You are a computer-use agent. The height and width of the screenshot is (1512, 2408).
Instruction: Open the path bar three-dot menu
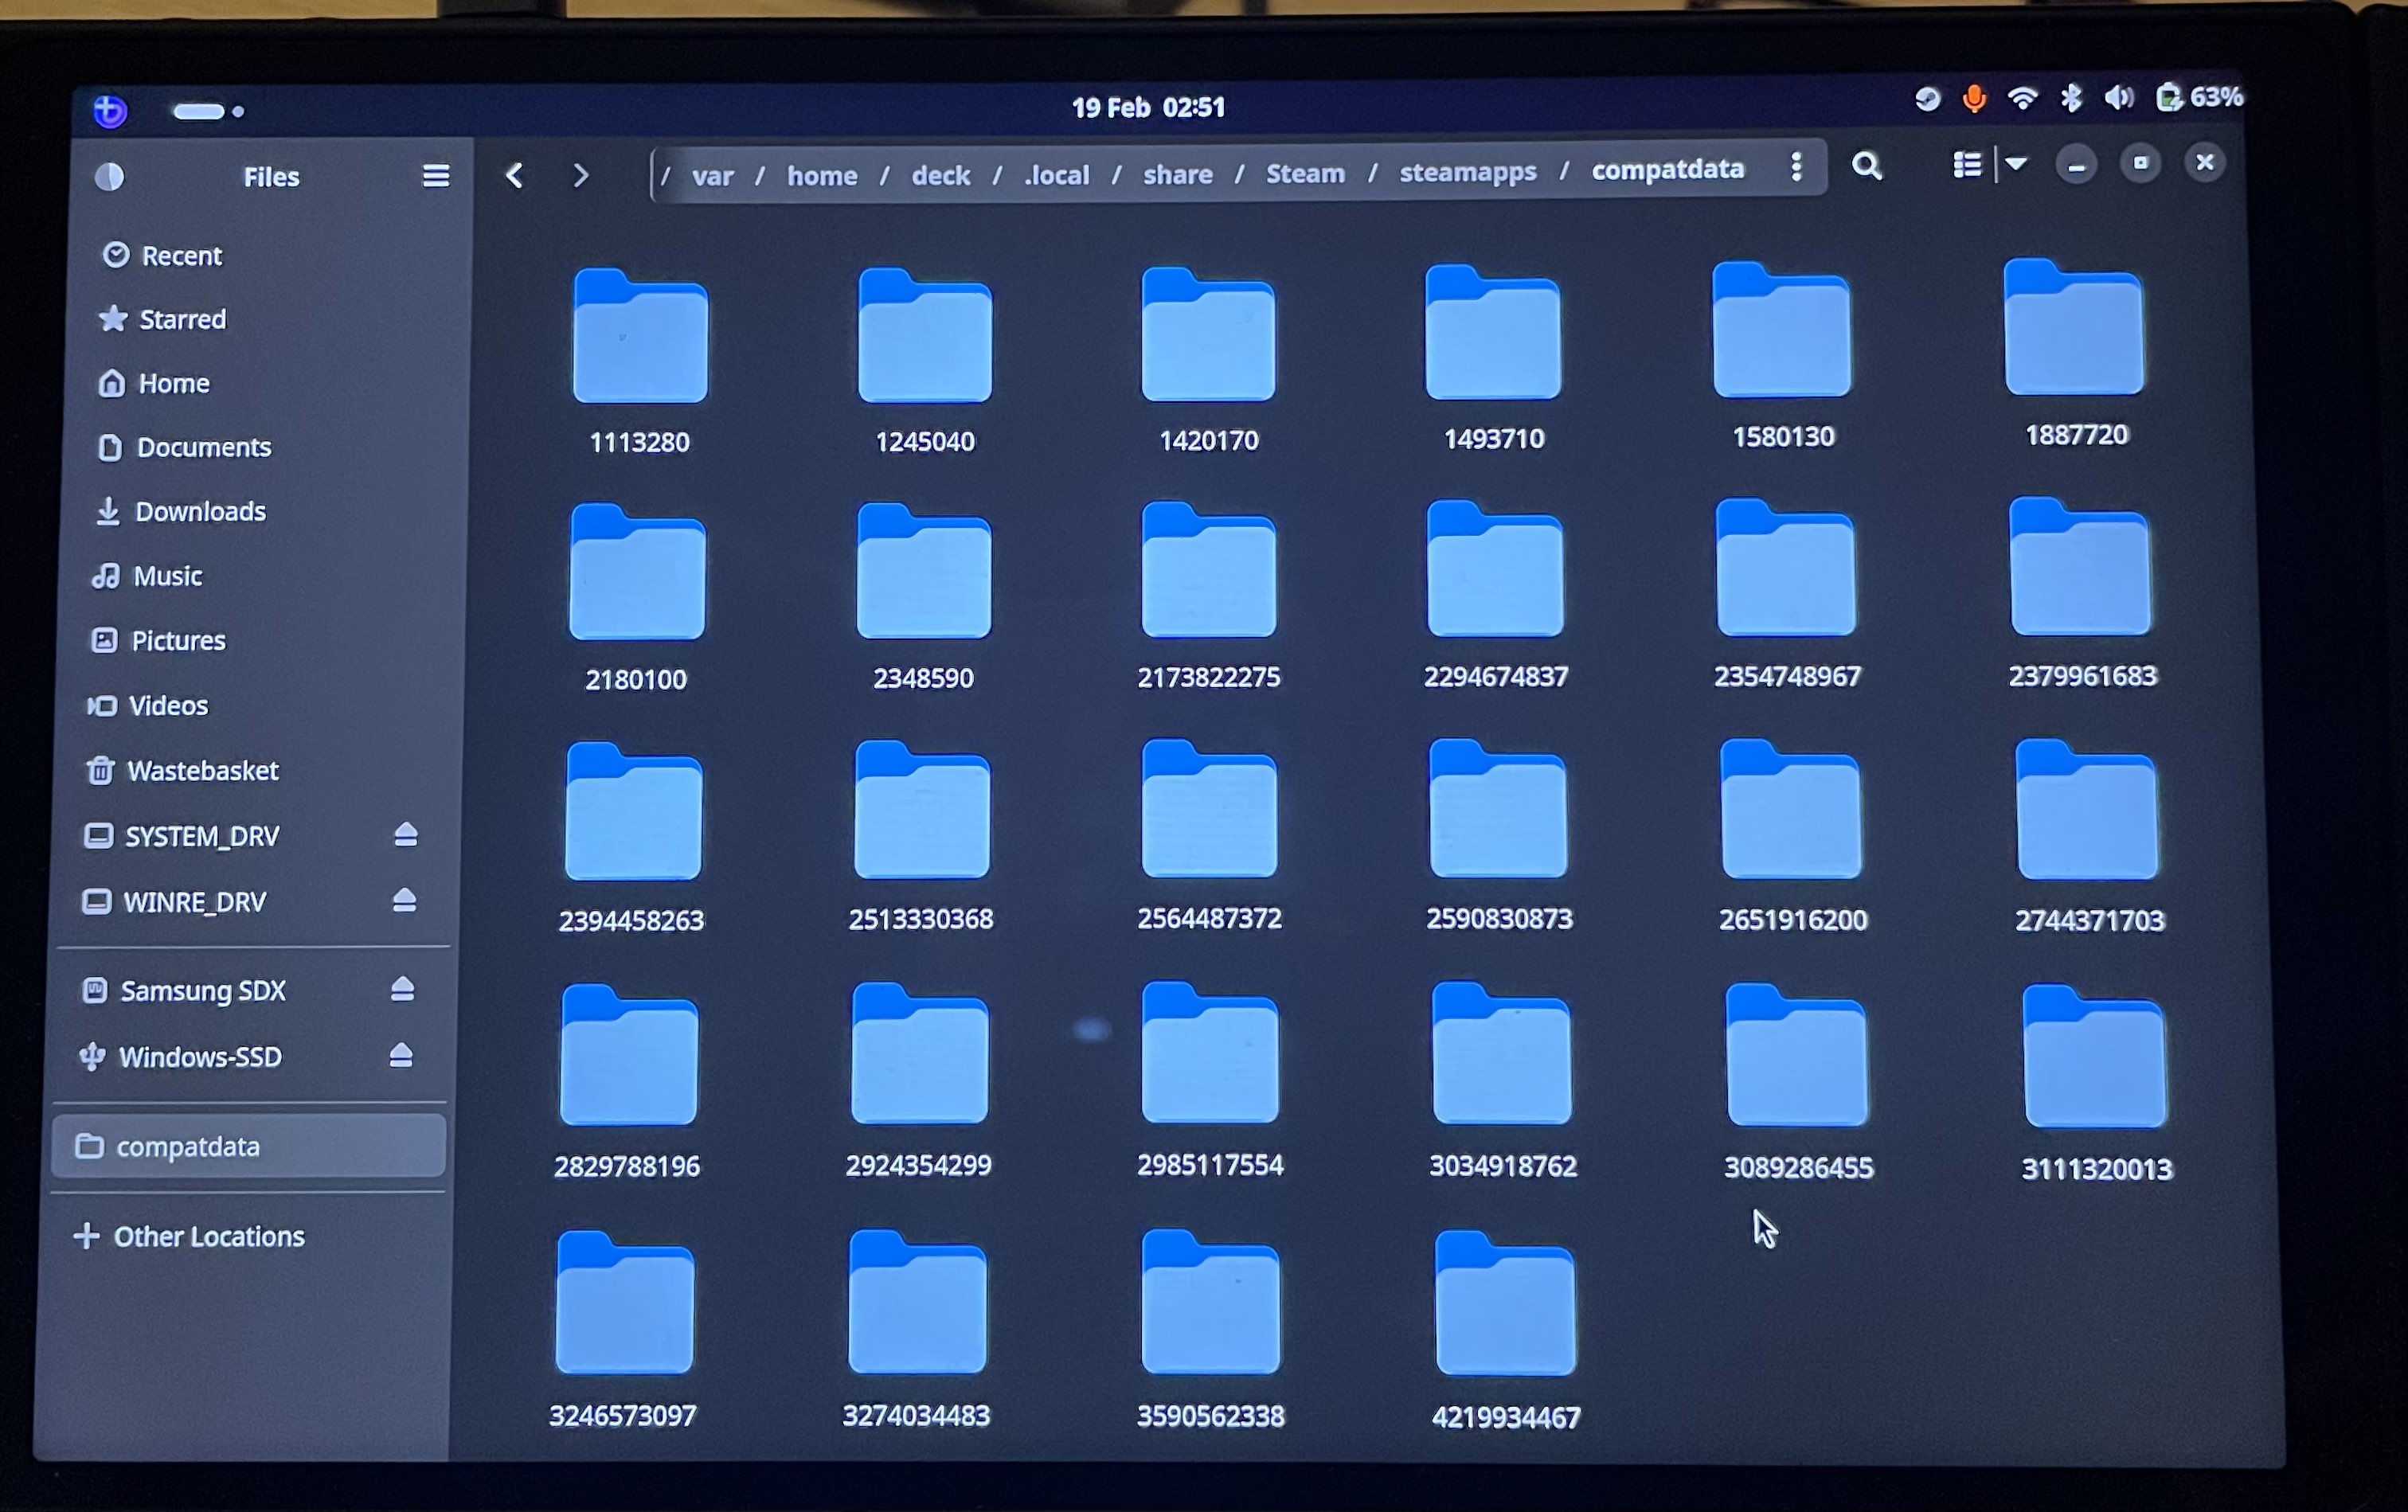coord(1796,167)
